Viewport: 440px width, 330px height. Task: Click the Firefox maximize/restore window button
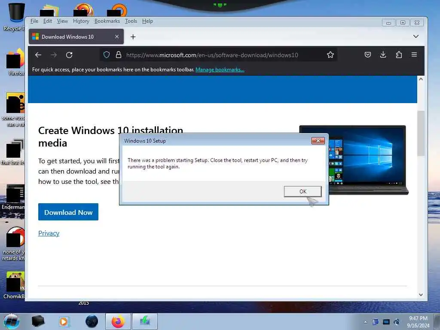pos(403,23)
